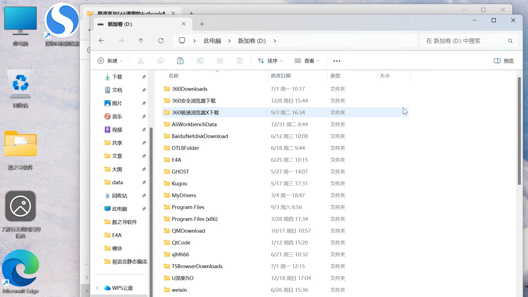Viewport: 528px width, 297px height.
Task: Add a new tab in front window
Action: click(202, 24)
